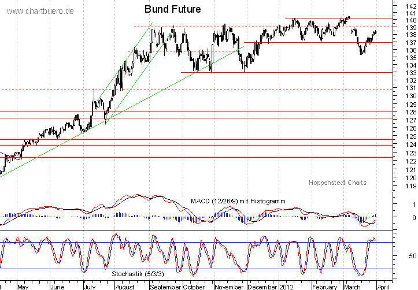This screenshot has width=418, height=290.
Task: Select the 125 price axis label
Action: click(x=410, y=136)
